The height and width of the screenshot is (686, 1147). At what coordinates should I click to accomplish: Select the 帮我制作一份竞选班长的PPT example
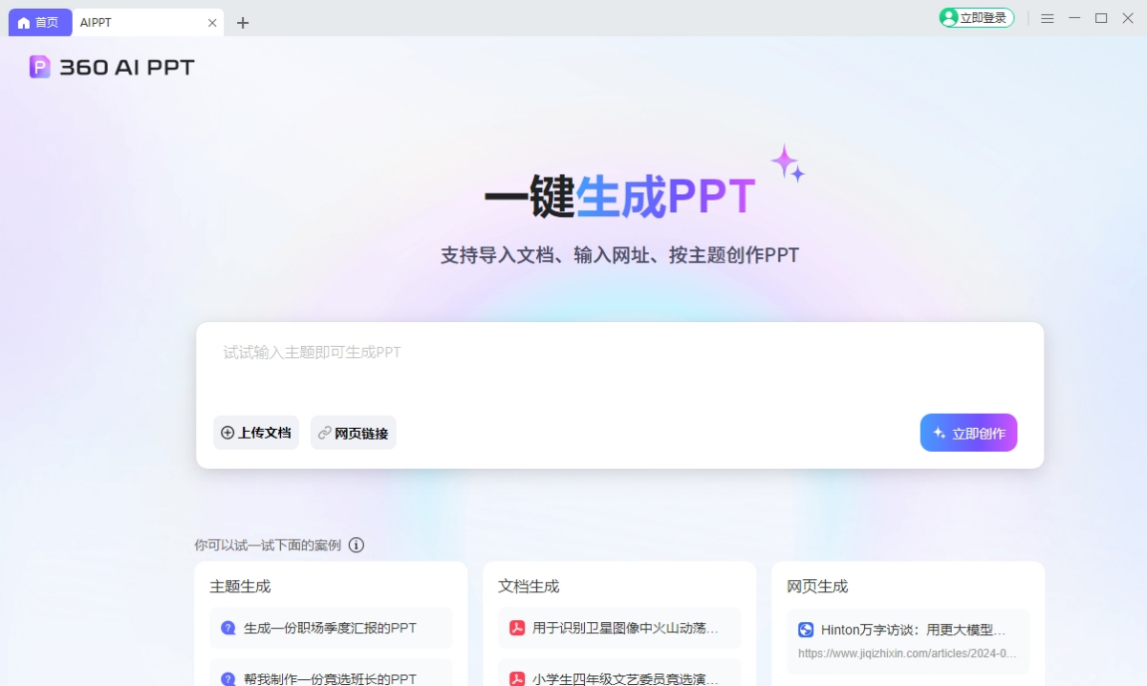330,677
